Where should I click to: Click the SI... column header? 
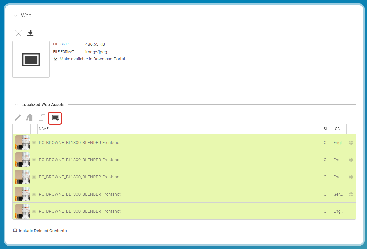tap(326, 129)
